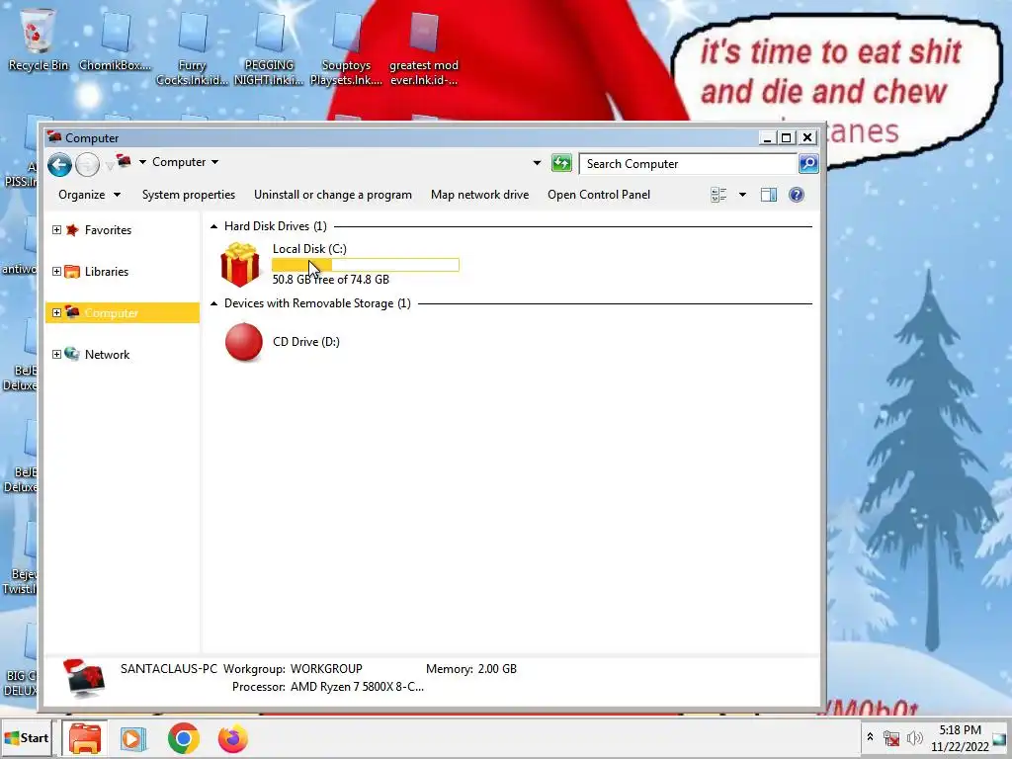Launch Firefox from taskbar

[232, 738]
